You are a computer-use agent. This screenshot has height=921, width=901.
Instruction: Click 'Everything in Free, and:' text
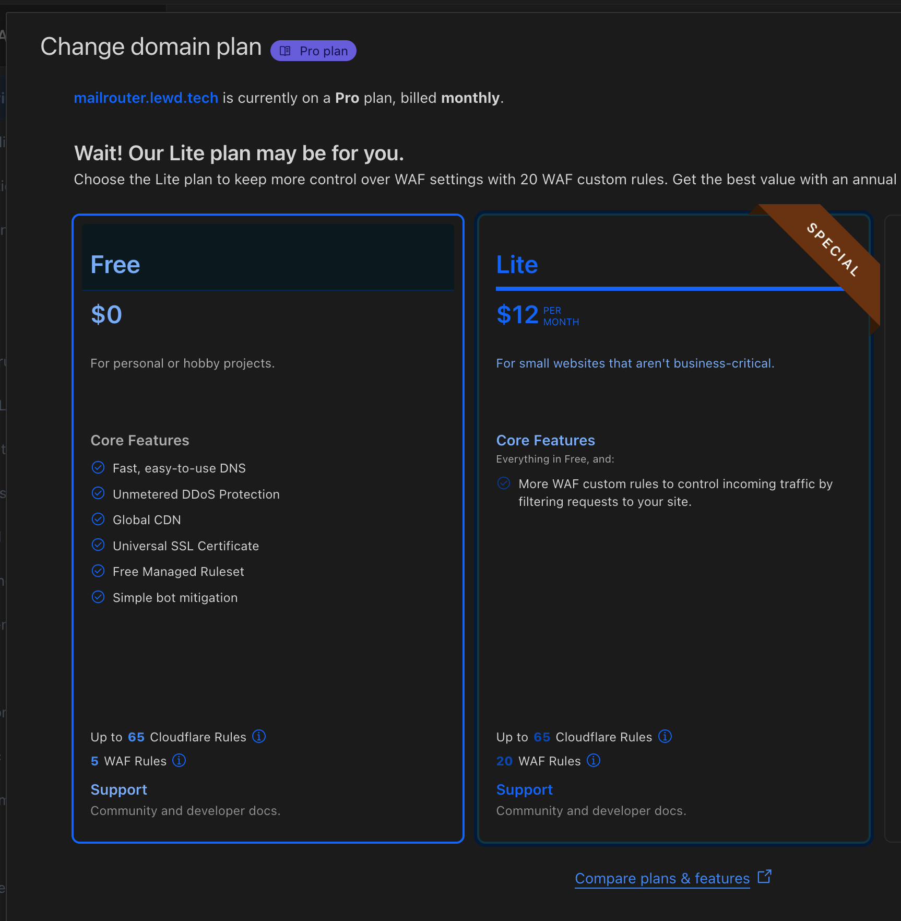(x=555, y=459)
